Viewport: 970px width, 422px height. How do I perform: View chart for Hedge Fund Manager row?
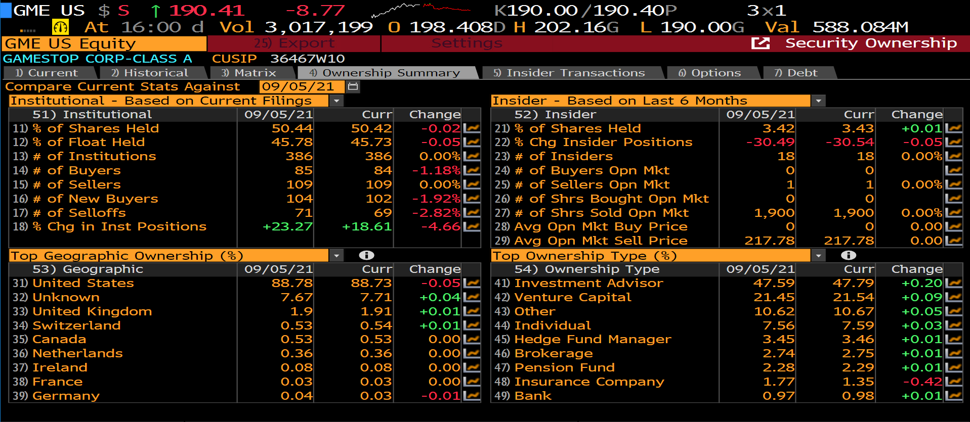954,339
